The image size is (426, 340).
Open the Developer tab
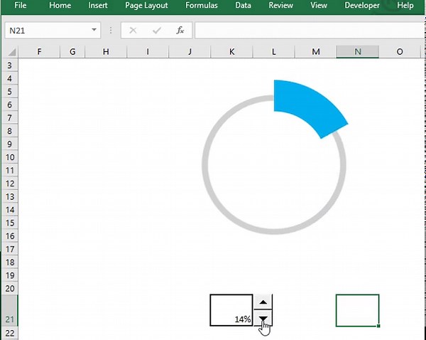[x=362, y=6]
